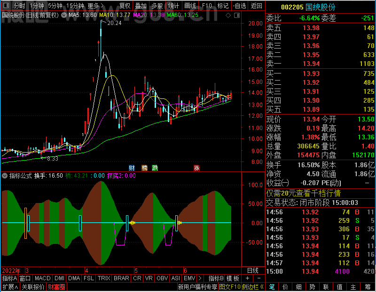This screenshot has width=376, height=292.
Task: Click the 跌 marker icon on chart
Action: click(x=155, y=168)
